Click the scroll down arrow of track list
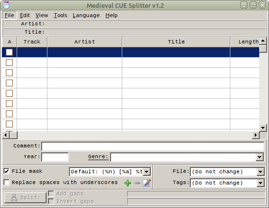 pos(263,128)
